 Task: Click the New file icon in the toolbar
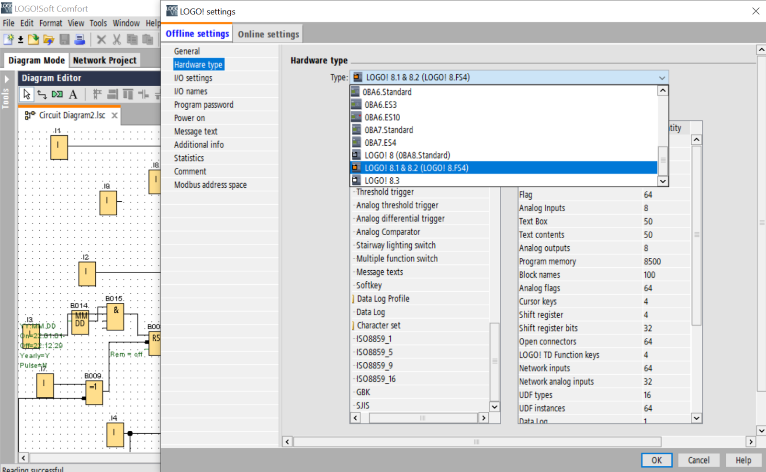coord(9,39)
